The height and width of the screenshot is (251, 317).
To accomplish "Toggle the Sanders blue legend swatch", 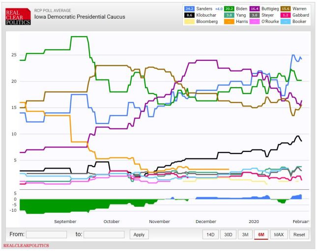I will [188, 9].
